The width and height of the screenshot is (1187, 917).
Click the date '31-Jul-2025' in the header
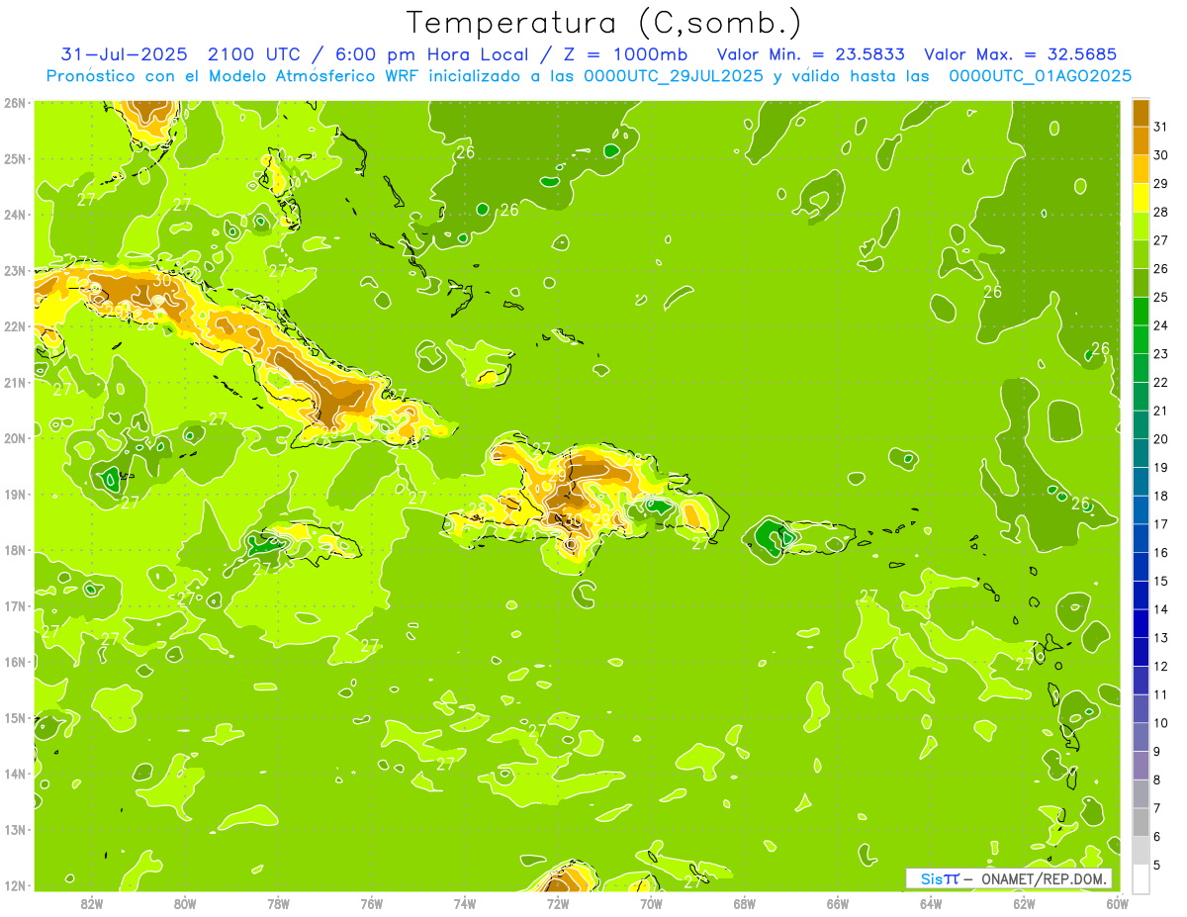tap(125, 54)
